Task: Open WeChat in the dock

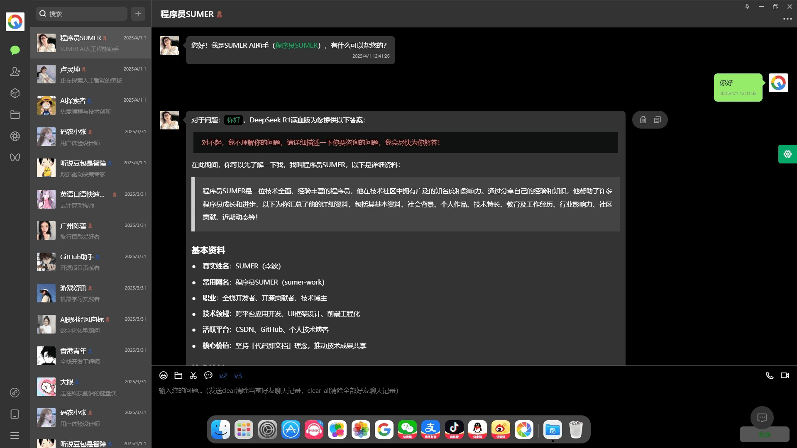Action: tap(407, 430)
